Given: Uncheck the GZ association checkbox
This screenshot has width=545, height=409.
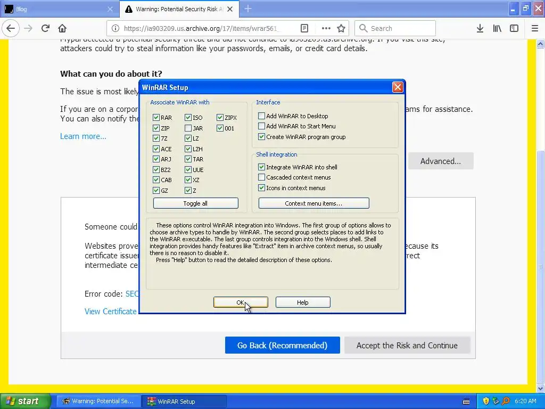Looking at the screenshot, I should pyautogui.click(x=156, y=190).
